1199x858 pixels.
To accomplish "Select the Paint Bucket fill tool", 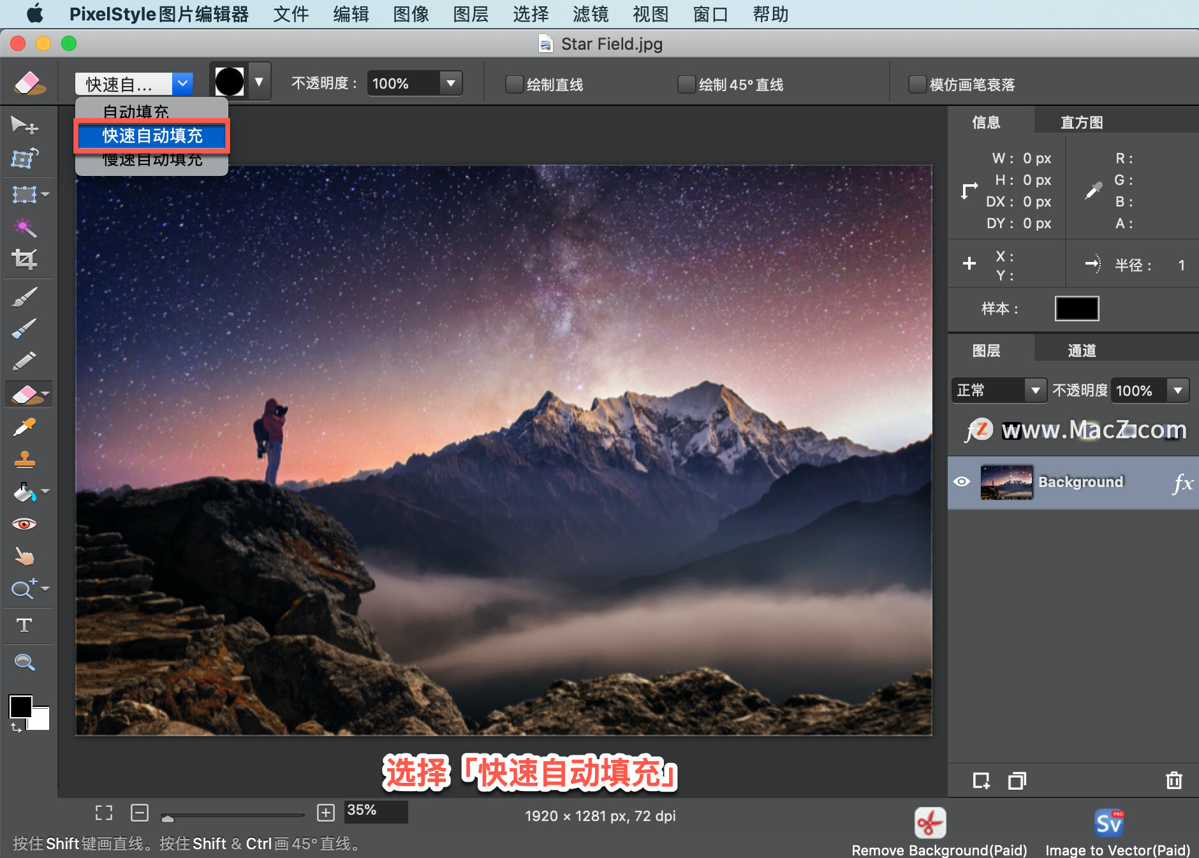I will [24, 491].
